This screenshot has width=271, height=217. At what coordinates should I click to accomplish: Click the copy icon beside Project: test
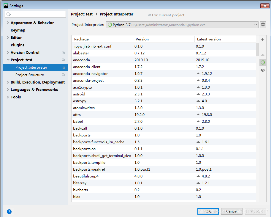64,60
